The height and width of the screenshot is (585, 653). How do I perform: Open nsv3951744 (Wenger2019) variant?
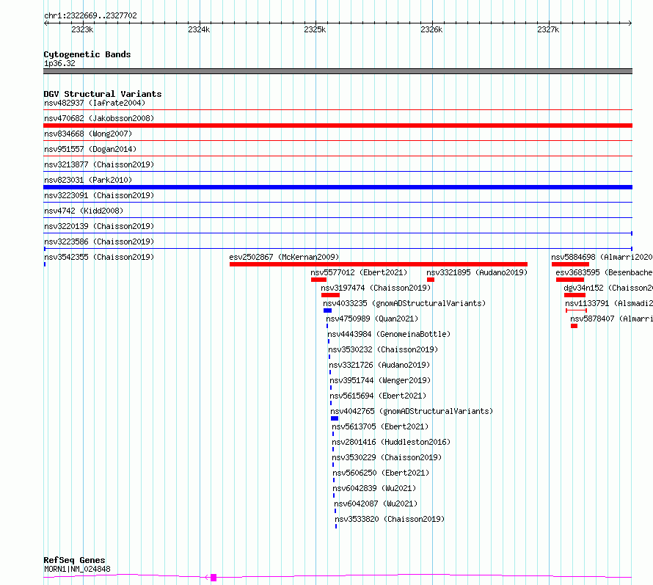380,380
